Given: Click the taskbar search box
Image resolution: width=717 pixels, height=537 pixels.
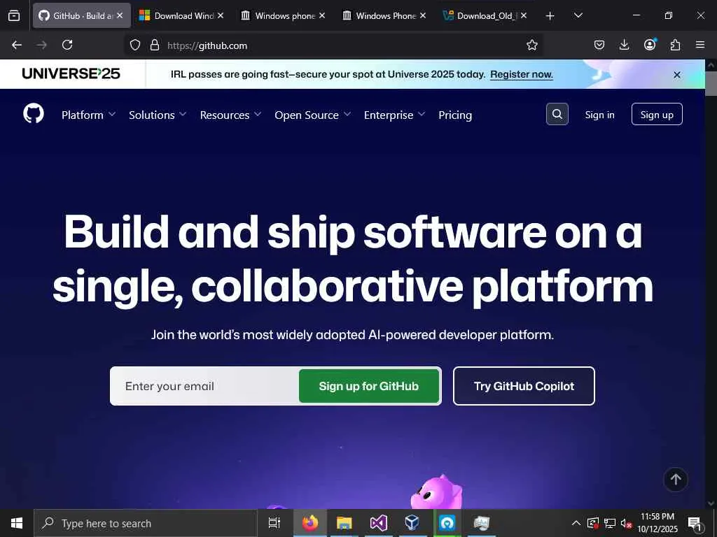Looking at the screenshot, I should 146,523.
